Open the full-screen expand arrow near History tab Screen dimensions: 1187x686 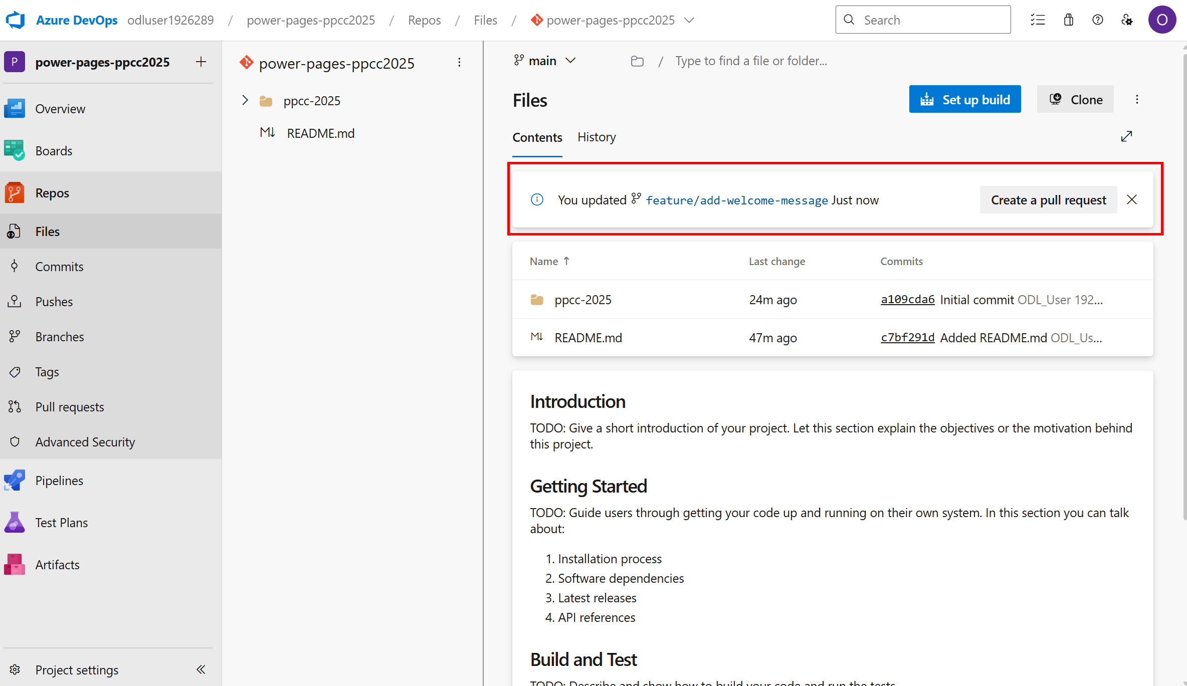1126,136
